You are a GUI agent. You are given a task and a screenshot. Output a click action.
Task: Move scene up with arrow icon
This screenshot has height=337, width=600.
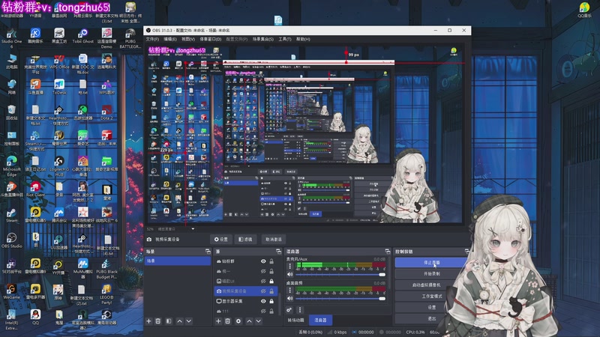point(179,321)
